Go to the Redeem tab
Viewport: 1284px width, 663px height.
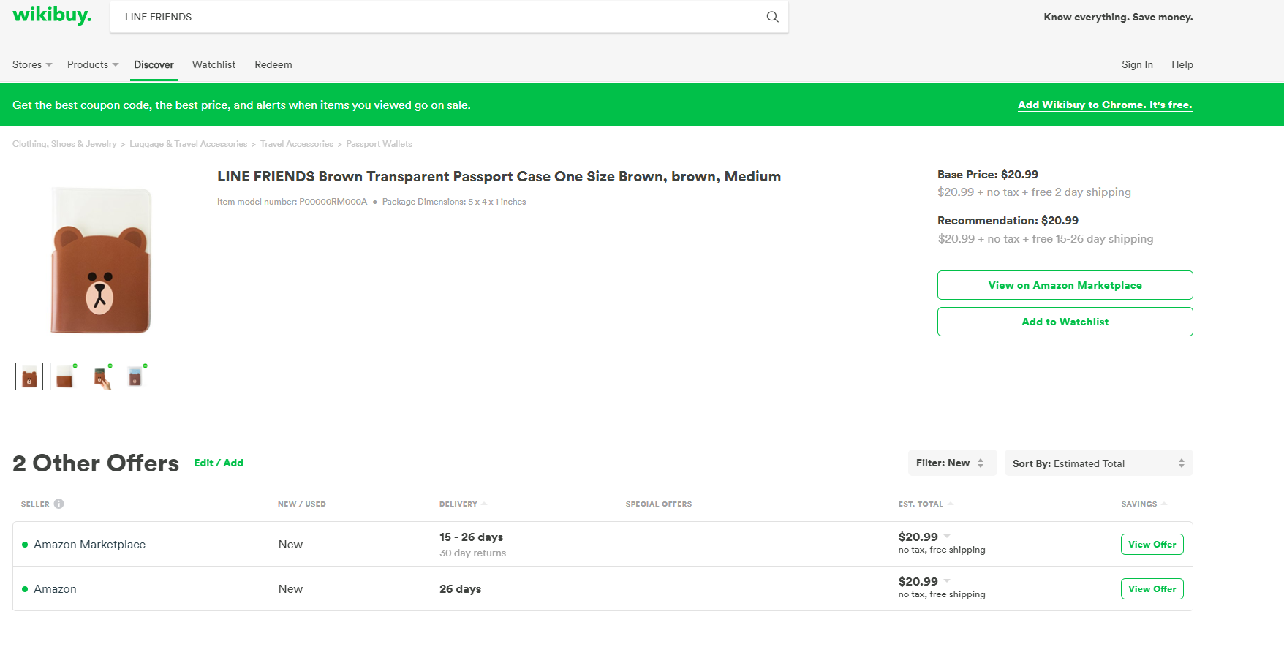click(x=273, y=64)
